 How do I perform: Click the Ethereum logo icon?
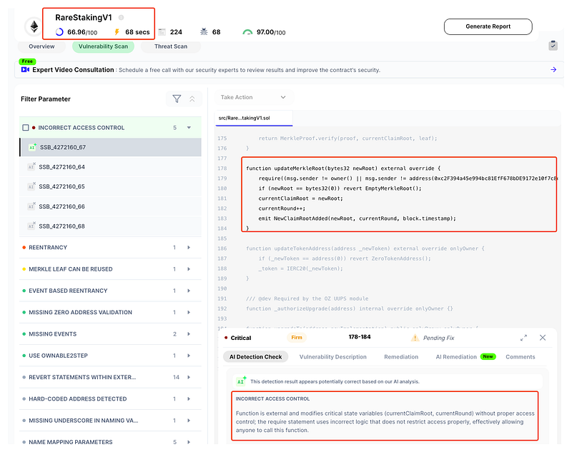click(x=33, y=26)
